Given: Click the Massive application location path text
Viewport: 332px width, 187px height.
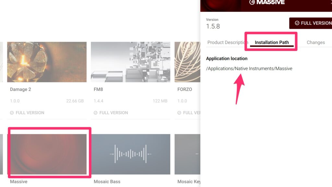Looking at the screenshot, I should 249,68.
